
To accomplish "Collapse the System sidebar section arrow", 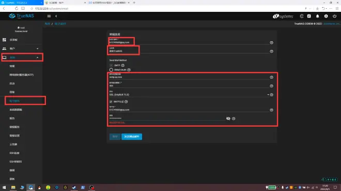I will pos(37,58).
